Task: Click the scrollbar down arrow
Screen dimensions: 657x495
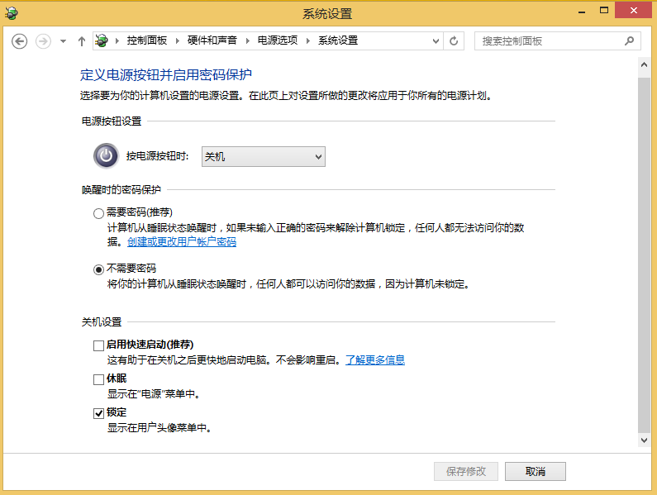Action: tap(644, 440)
